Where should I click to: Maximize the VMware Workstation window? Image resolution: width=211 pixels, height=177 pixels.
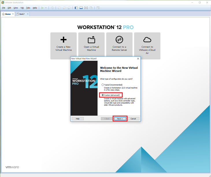click(x=200, y=2)
